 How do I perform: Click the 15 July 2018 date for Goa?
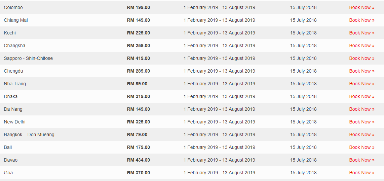pyautogui.click(x=303, y=173)
